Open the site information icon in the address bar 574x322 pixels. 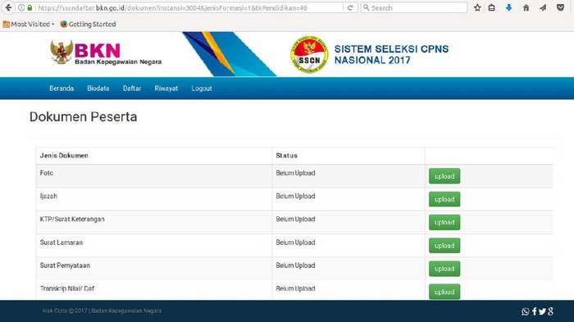click(x=21, y=7)
